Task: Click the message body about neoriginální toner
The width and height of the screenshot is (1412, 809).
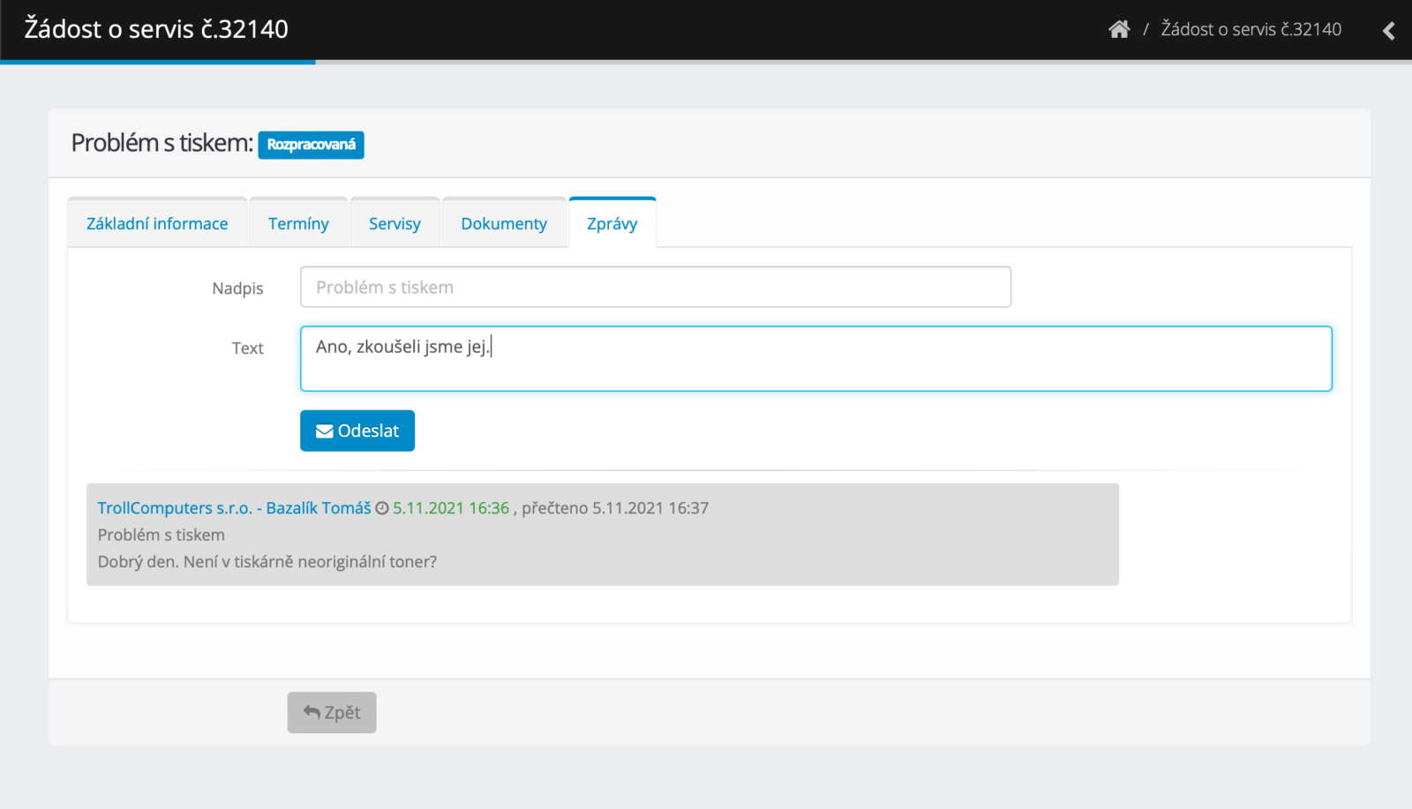Action: pos(267,562)
